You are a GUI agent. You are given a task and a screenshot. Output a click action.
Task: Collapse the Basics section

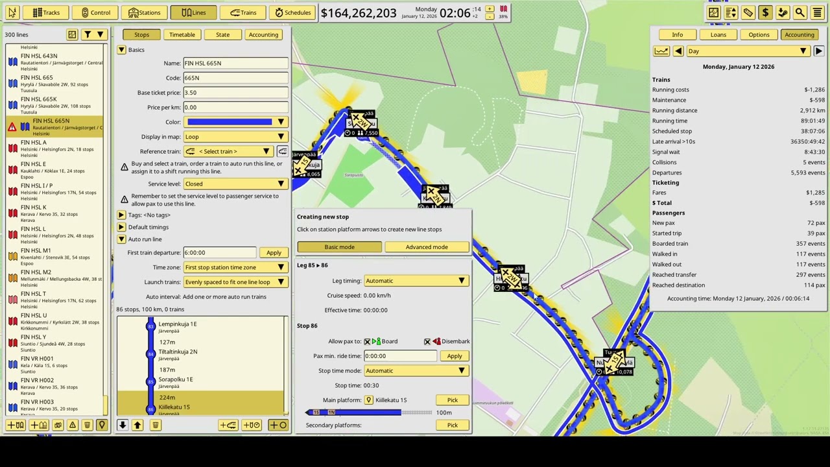coord(121,50)
